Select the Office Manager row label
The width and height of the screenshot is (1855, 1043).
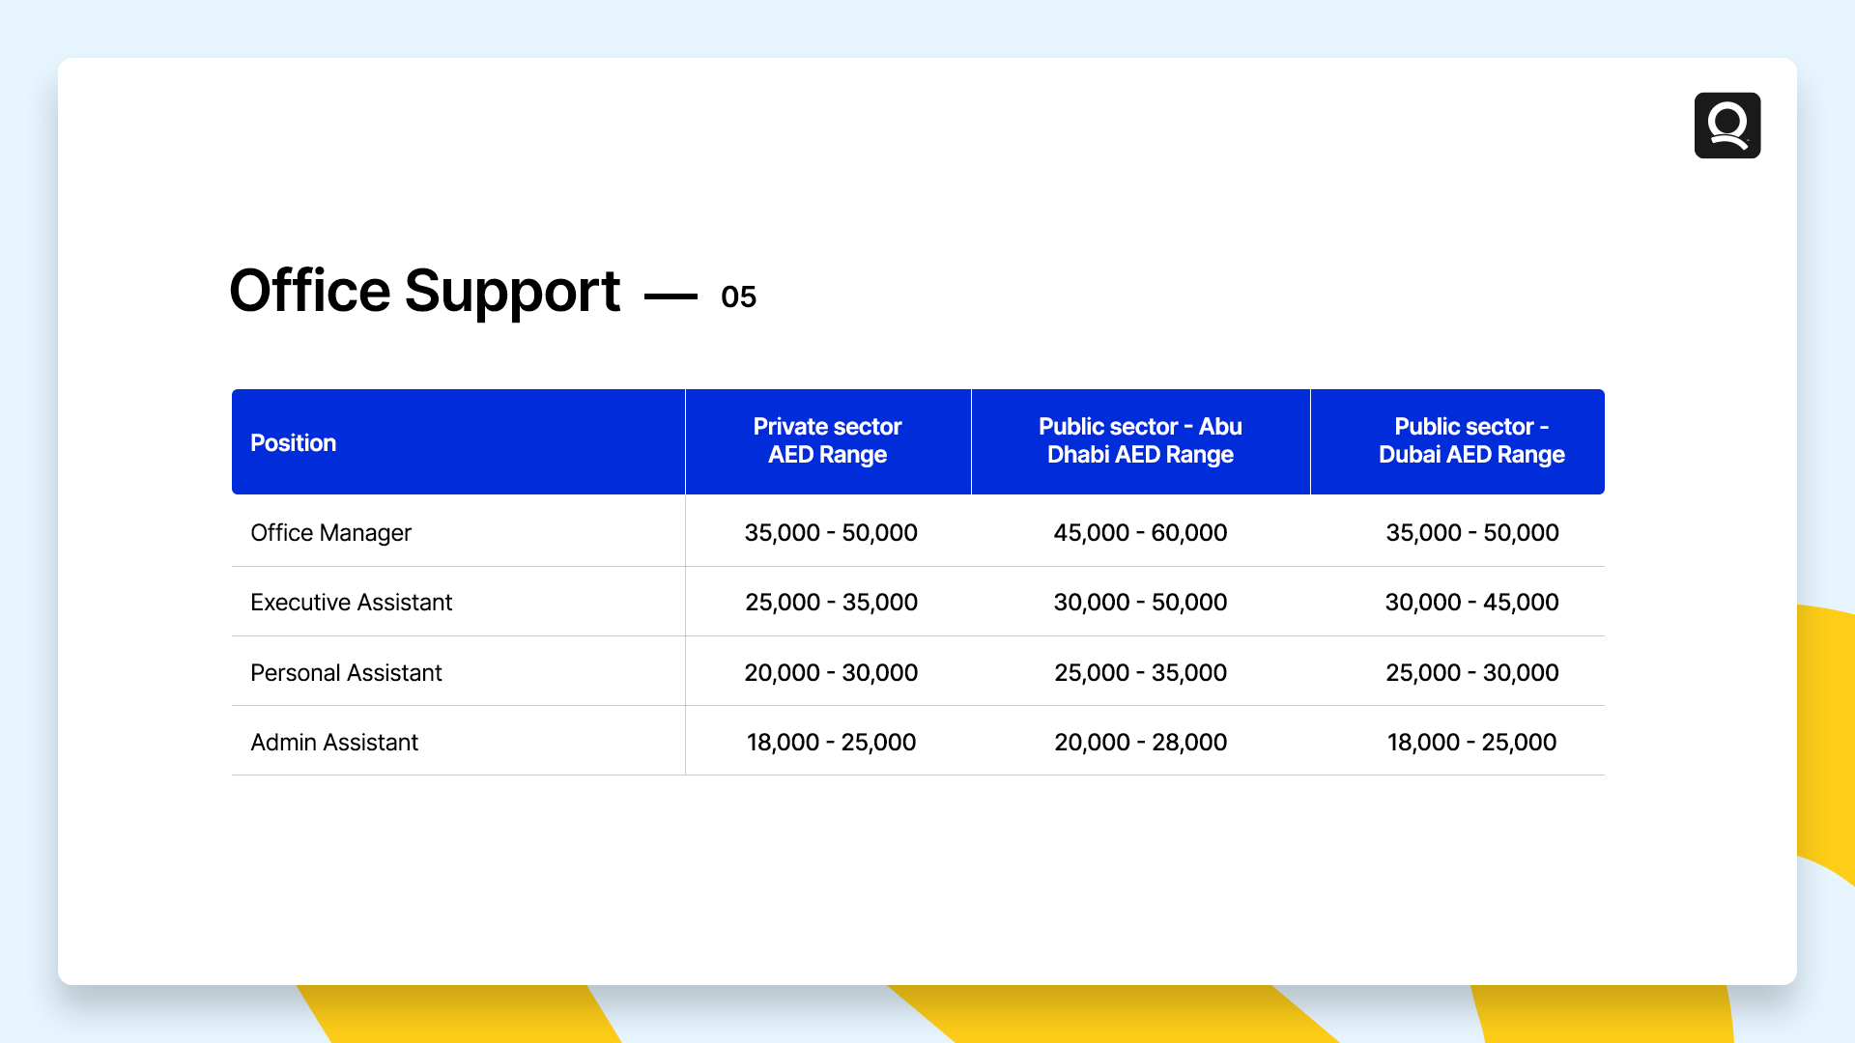click(330, 532)
